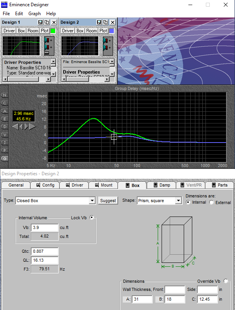The width and height of the screenshot is (235, 310).
Task: Step cursor right with small right arrow
Action: point(26,127)
